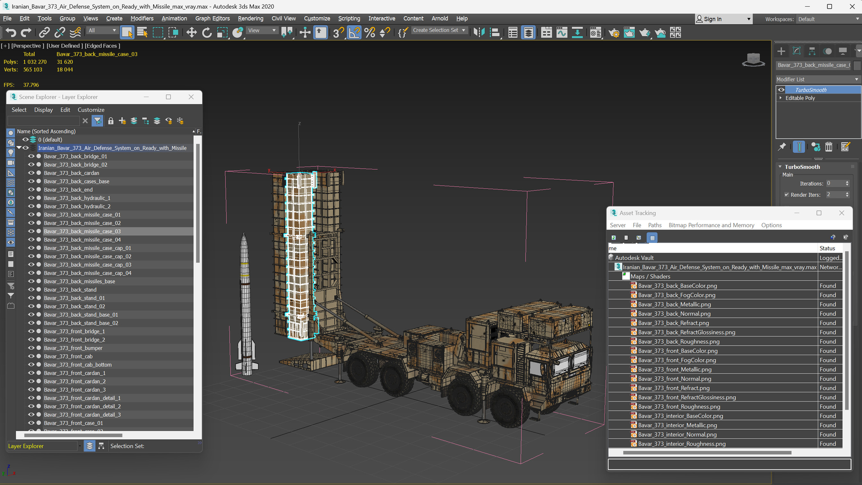Viewport: 862px width, 485px height.
Task: Click the Remove modifier trash icon
Action: [x=829, y=147]
